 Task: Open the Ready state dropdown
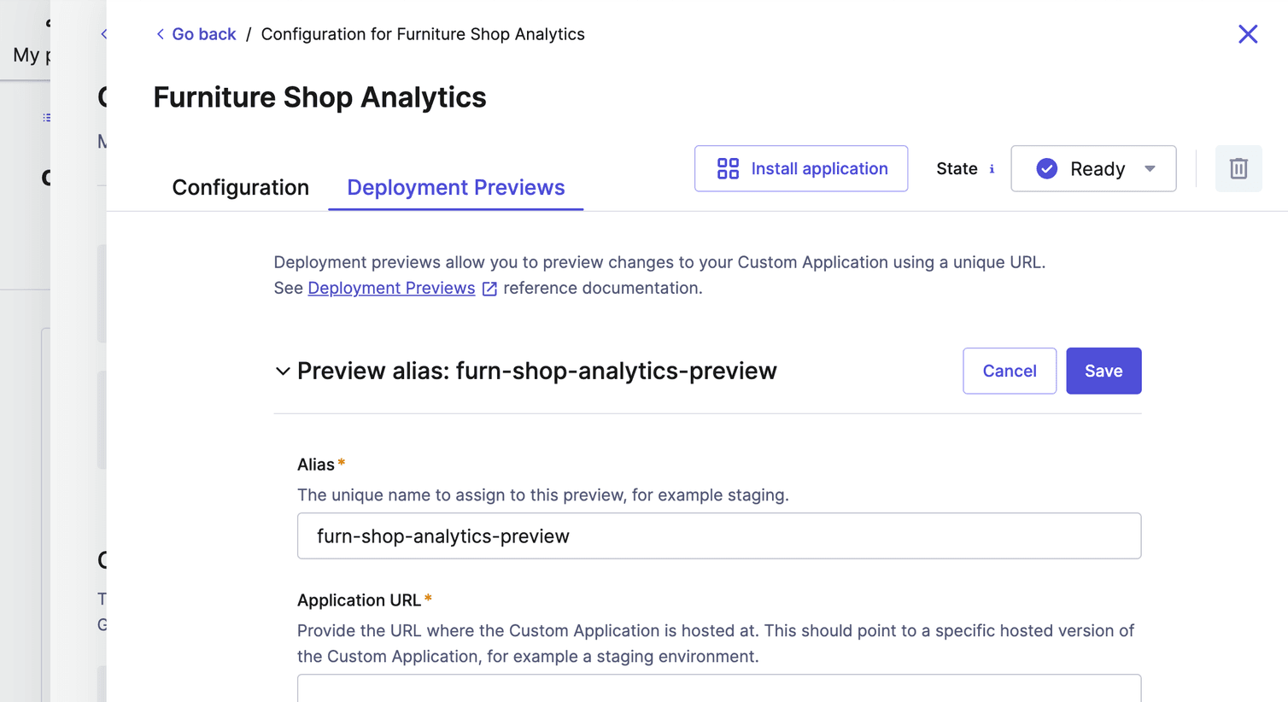[x=1093, y=168]
